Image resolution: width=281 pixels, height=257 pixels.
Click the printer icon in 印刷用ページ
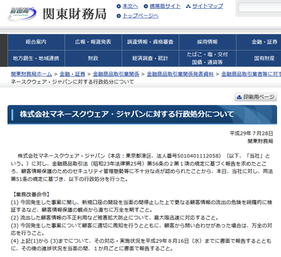coord(239,97)
